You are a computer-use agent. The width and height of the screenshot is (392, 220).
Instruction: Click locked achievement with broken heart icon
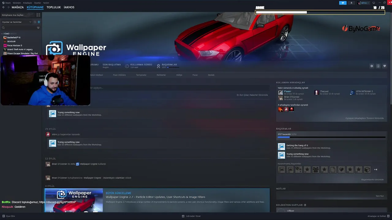click(x=341, y=170)
